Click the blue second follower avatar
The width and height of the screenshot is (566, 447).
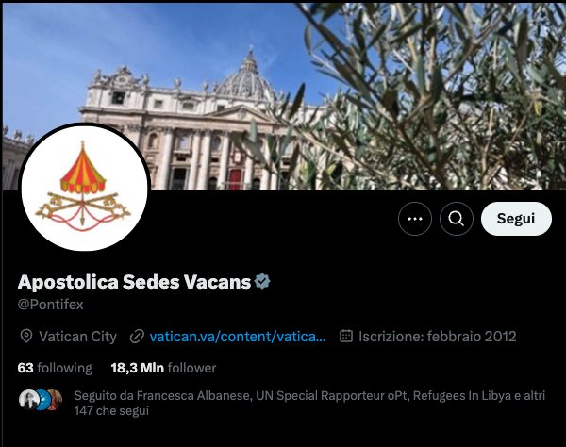click(42, 400)
